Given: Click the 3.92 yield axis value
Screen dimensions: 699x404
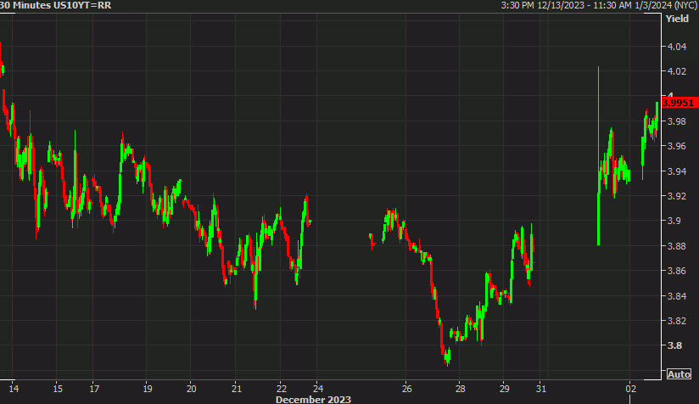Looking at the screenshot, I should (677, 196).
